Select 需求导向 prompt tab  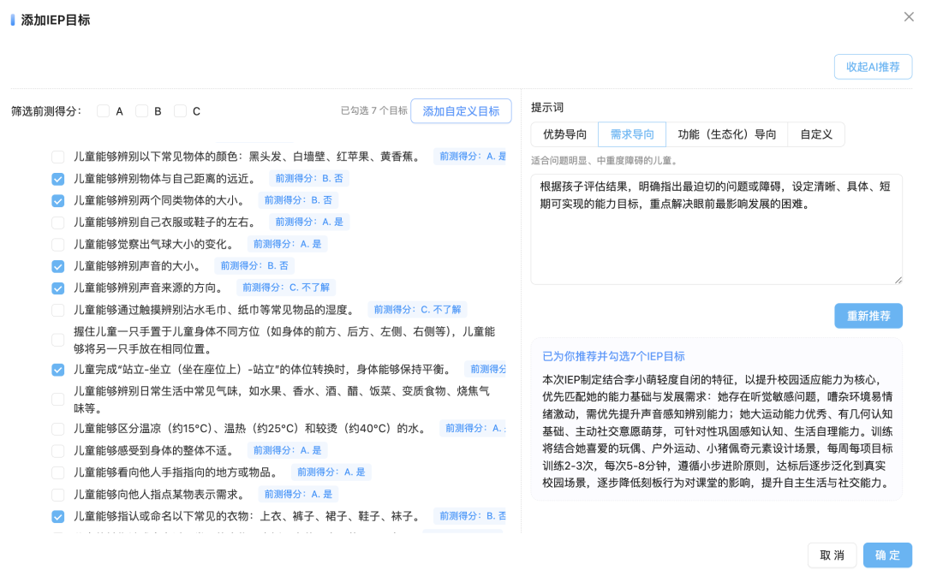632,134
